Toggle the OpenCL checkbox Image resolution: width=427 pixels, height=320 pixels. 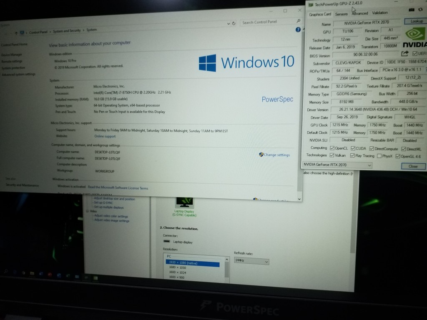pos(332,148)
